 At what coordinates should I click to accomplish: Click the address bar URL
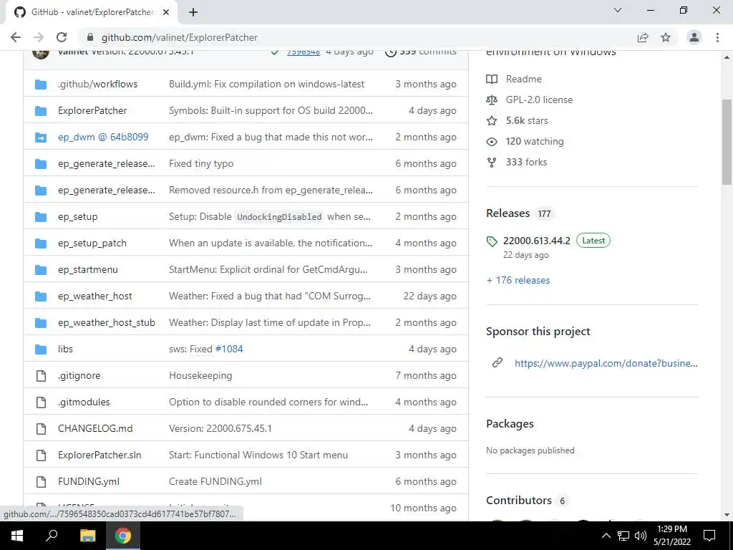(x=180, y=37)
